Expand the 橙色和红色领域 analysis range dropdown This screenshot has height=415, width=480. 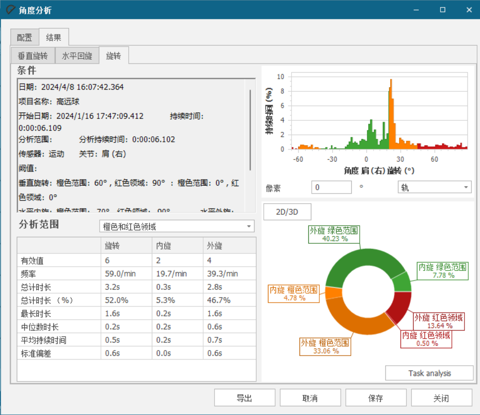click(x=177, y=227)
